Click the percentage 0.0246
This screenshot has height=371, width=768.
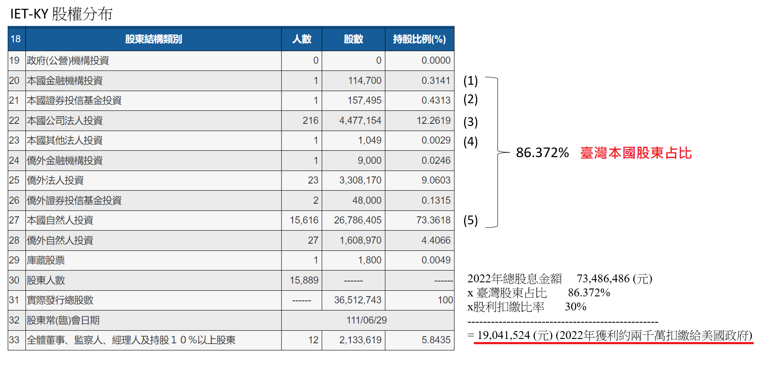[436, 161]
